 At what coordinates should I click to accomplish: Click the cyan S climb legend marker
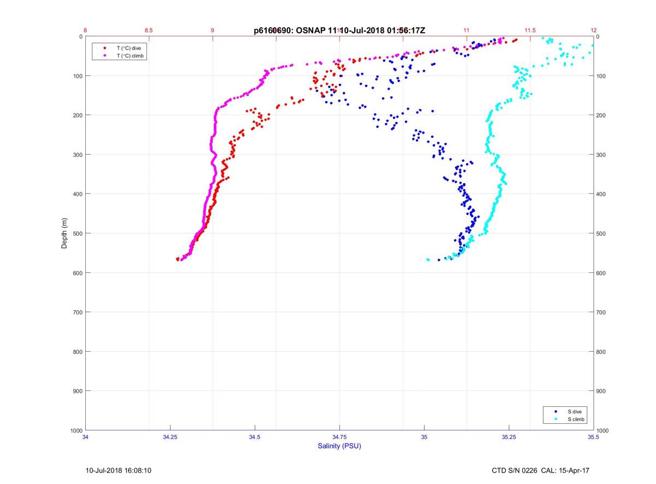(556, 419)
